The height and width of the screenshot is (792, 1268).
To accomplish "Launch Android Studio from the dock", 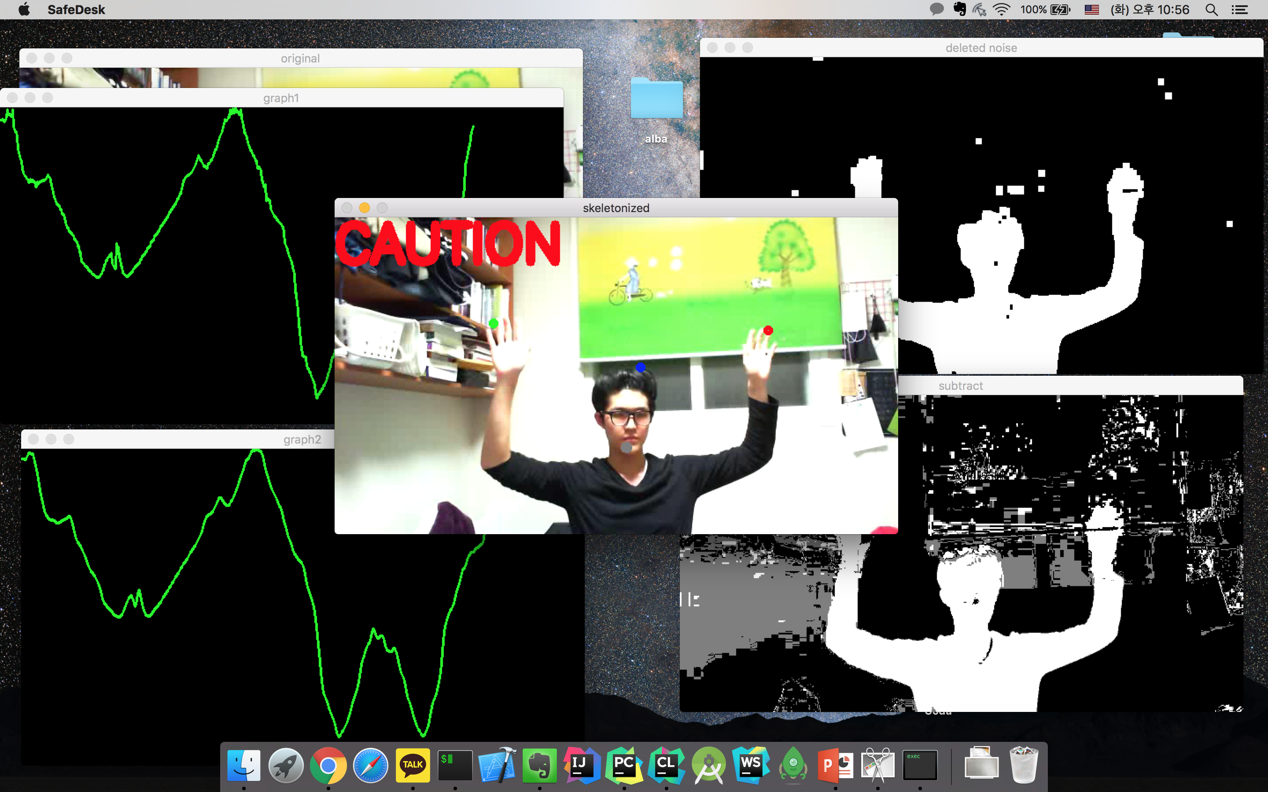I will coord(708,765).
